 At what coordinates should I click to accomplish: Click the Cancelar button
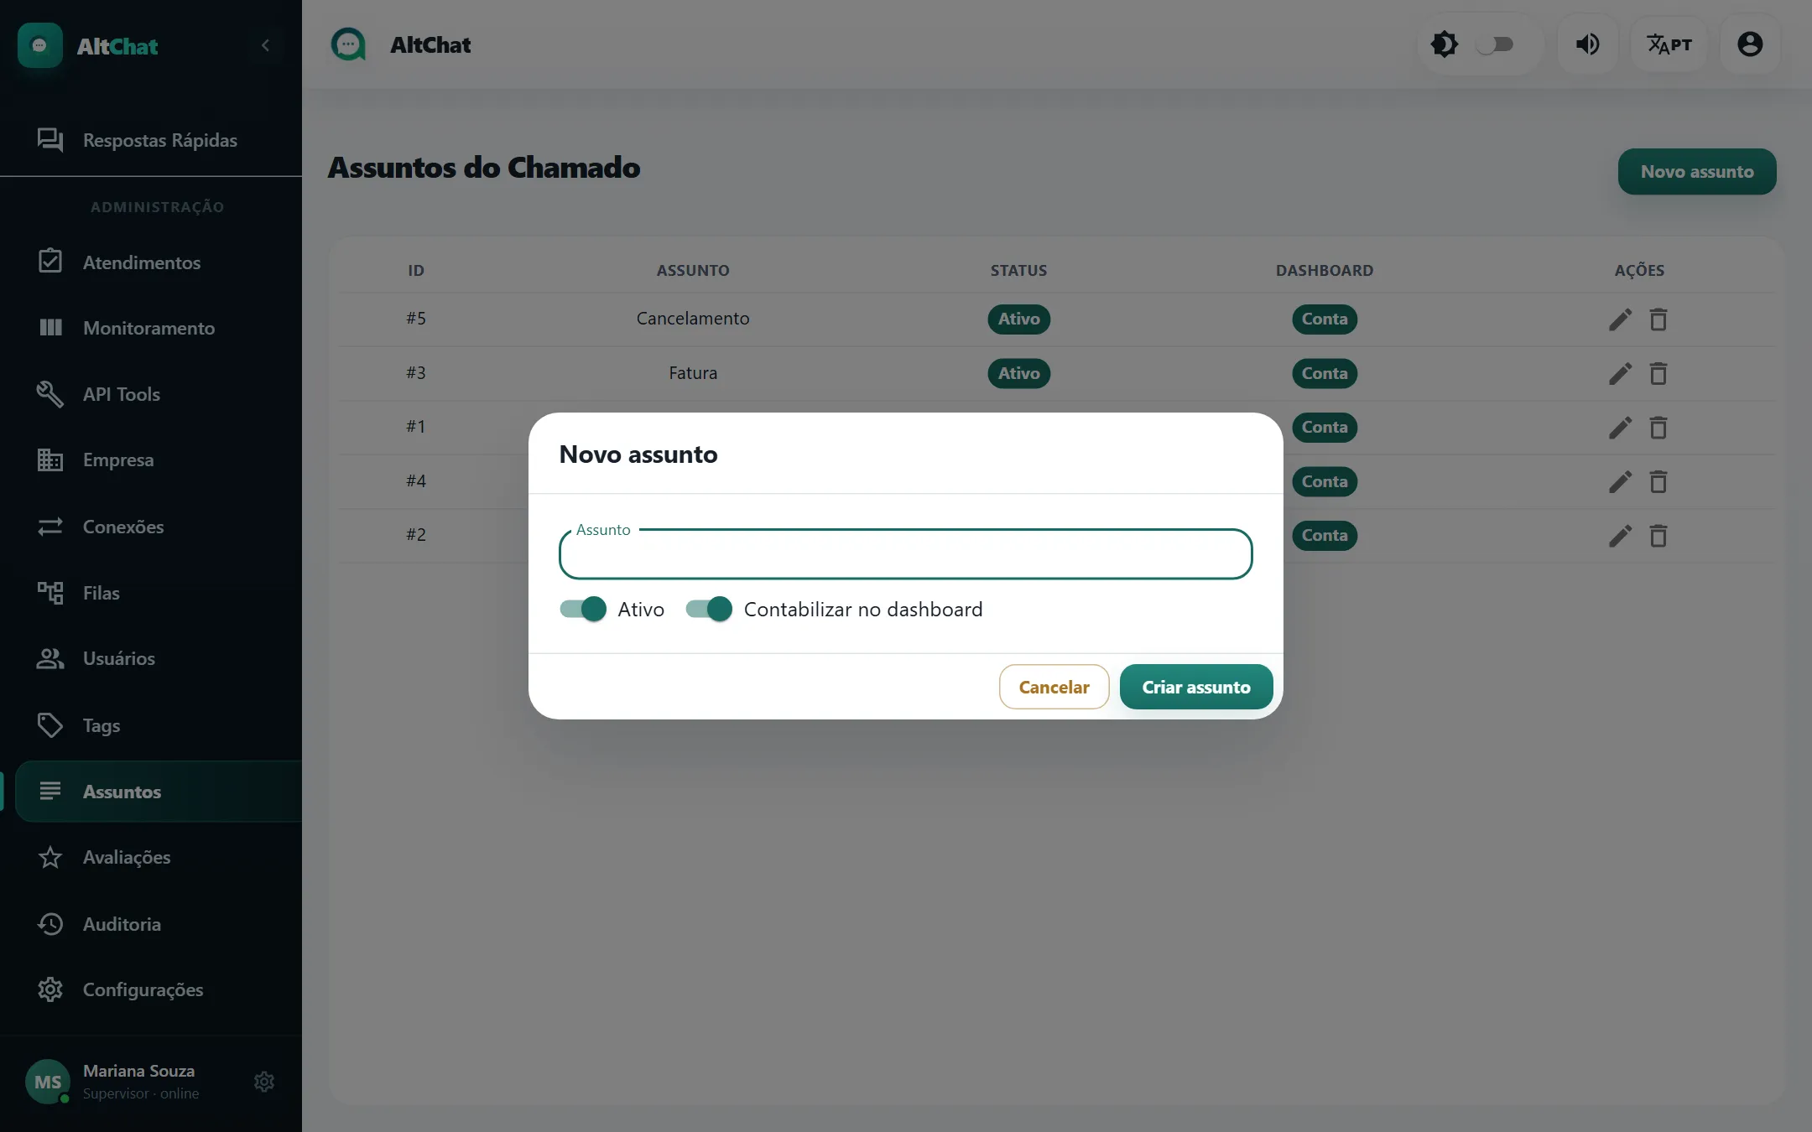click(x=1054, y=687)
